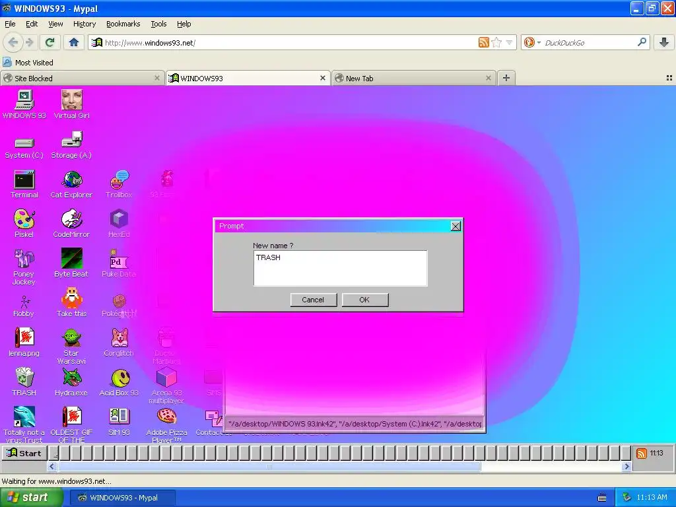Open the OLDEST GIF file icon
This screenshot has height=507, width=676.
click(71, 424)
